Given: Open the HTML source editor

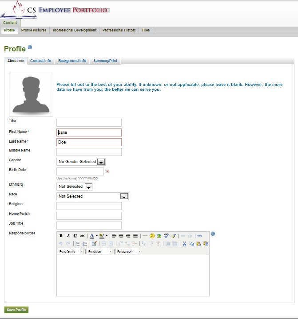Looking at the screenshot, I should 199,236.
